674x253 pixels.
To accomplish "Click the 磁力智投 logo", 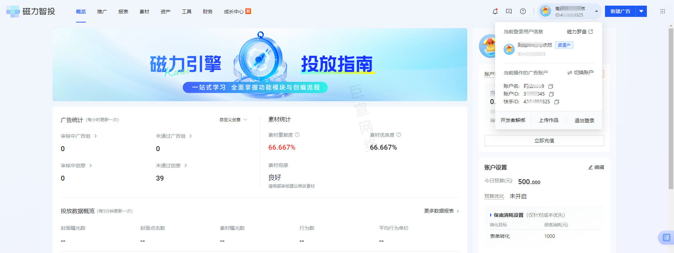I will pos(31,11).
